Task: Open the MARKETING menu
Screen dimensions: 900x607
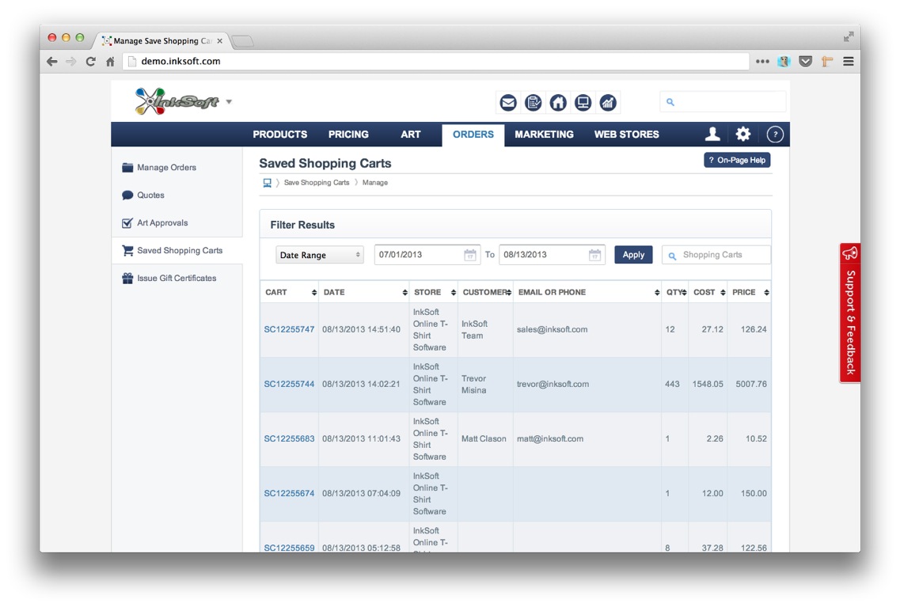Action: coord(544,135)
